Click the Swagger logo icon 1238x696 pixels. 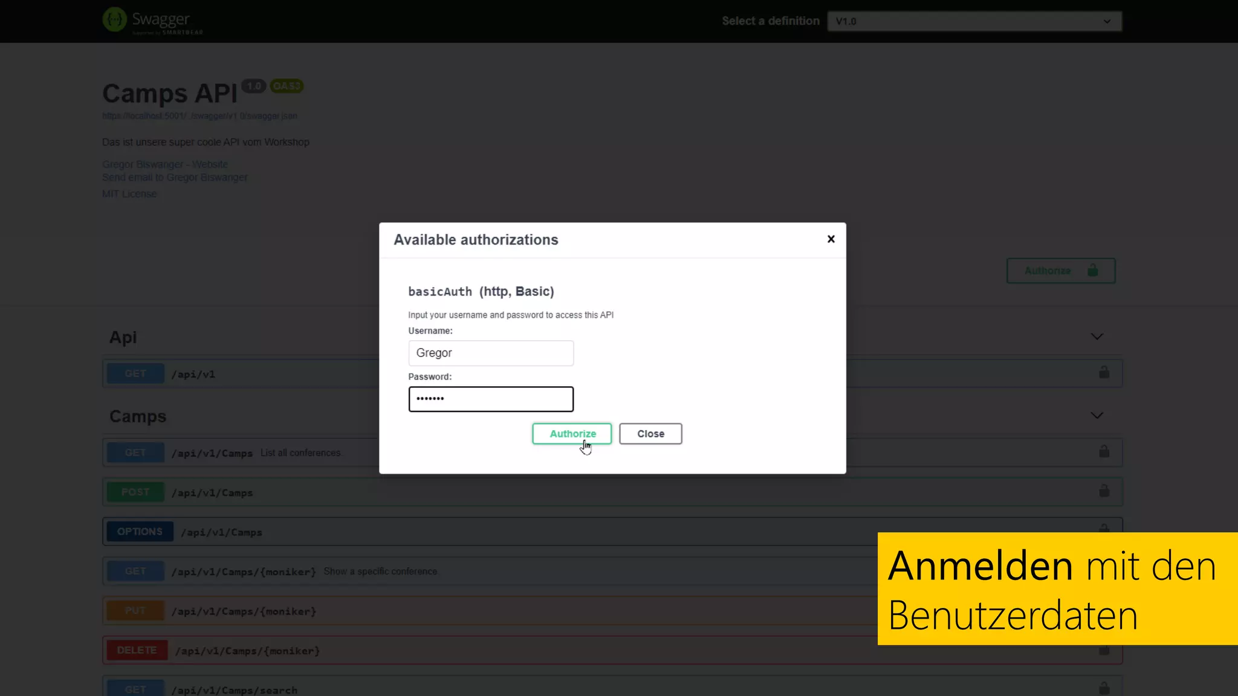pos(114,20)
